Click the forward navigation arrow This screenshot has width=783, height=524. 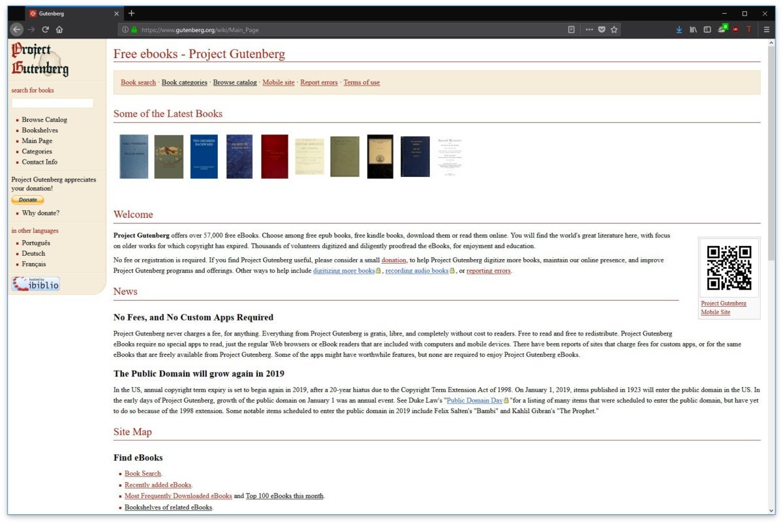tap(31, 29)
